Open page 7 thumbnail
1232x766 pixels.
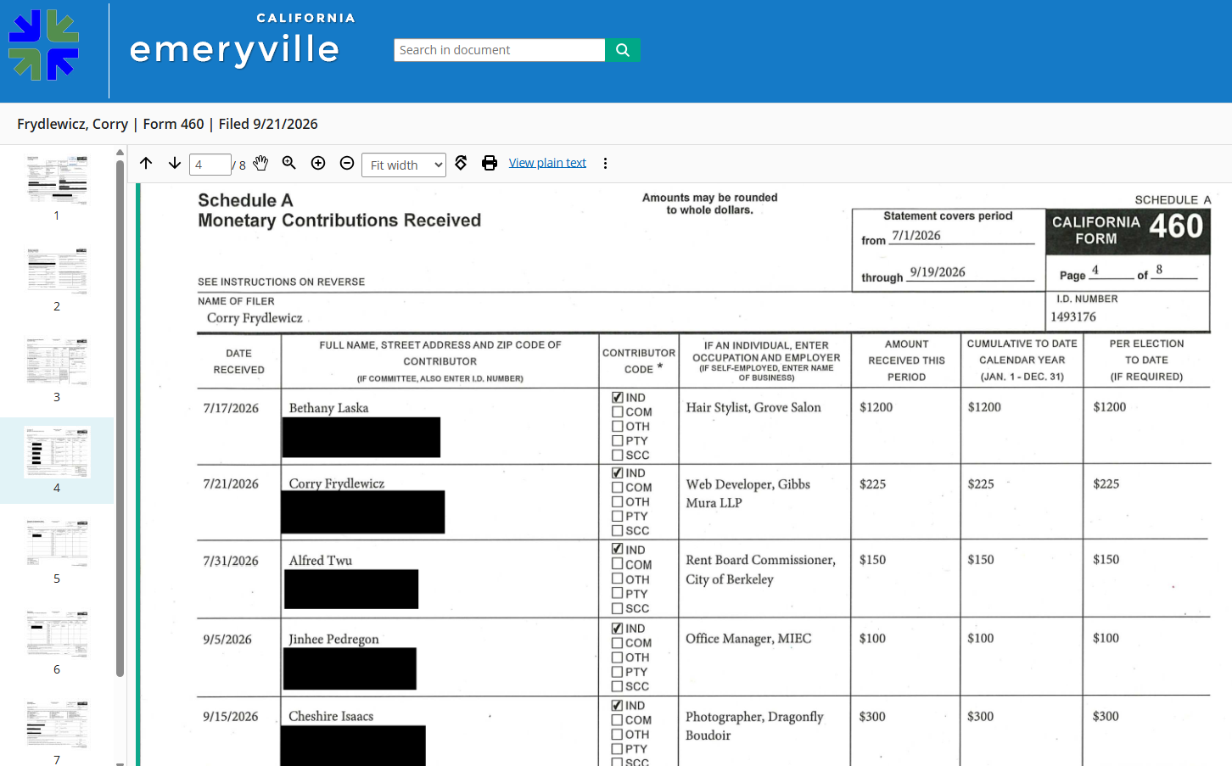(x=57, y=724)
